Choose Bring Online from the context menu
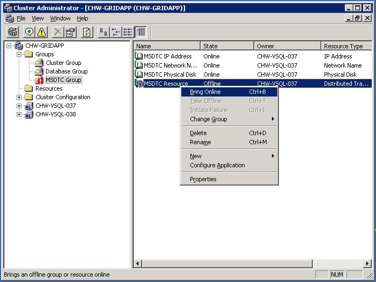376x282 pixels. (229, 92)
